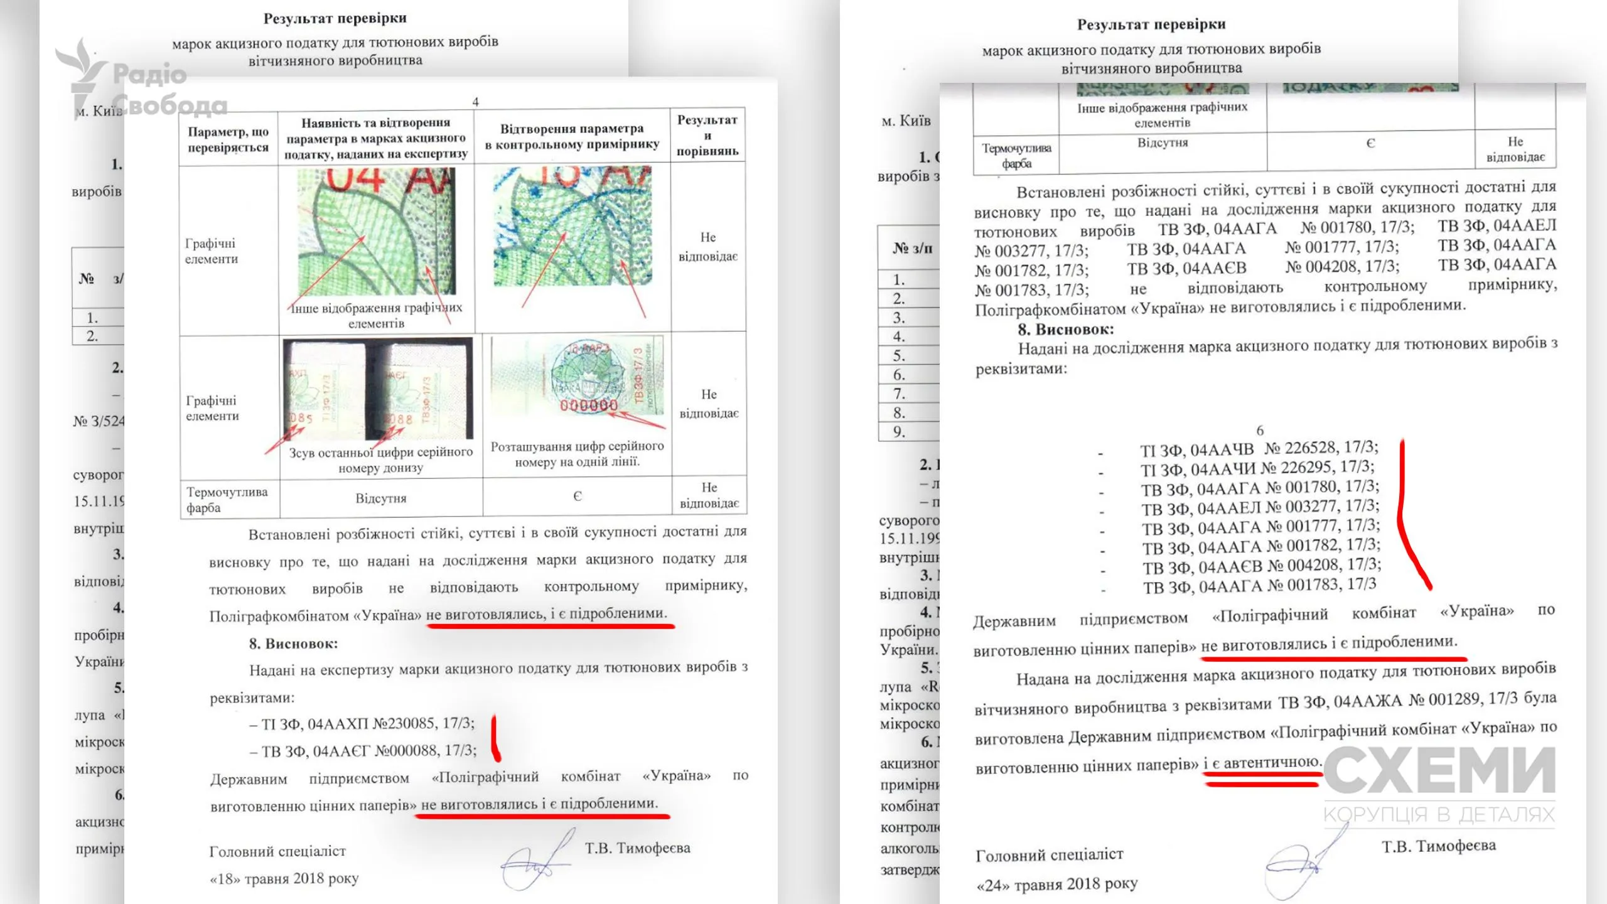Click the СХЕМИ watermark logo
1607x904 pixels.
point(1439,771)
